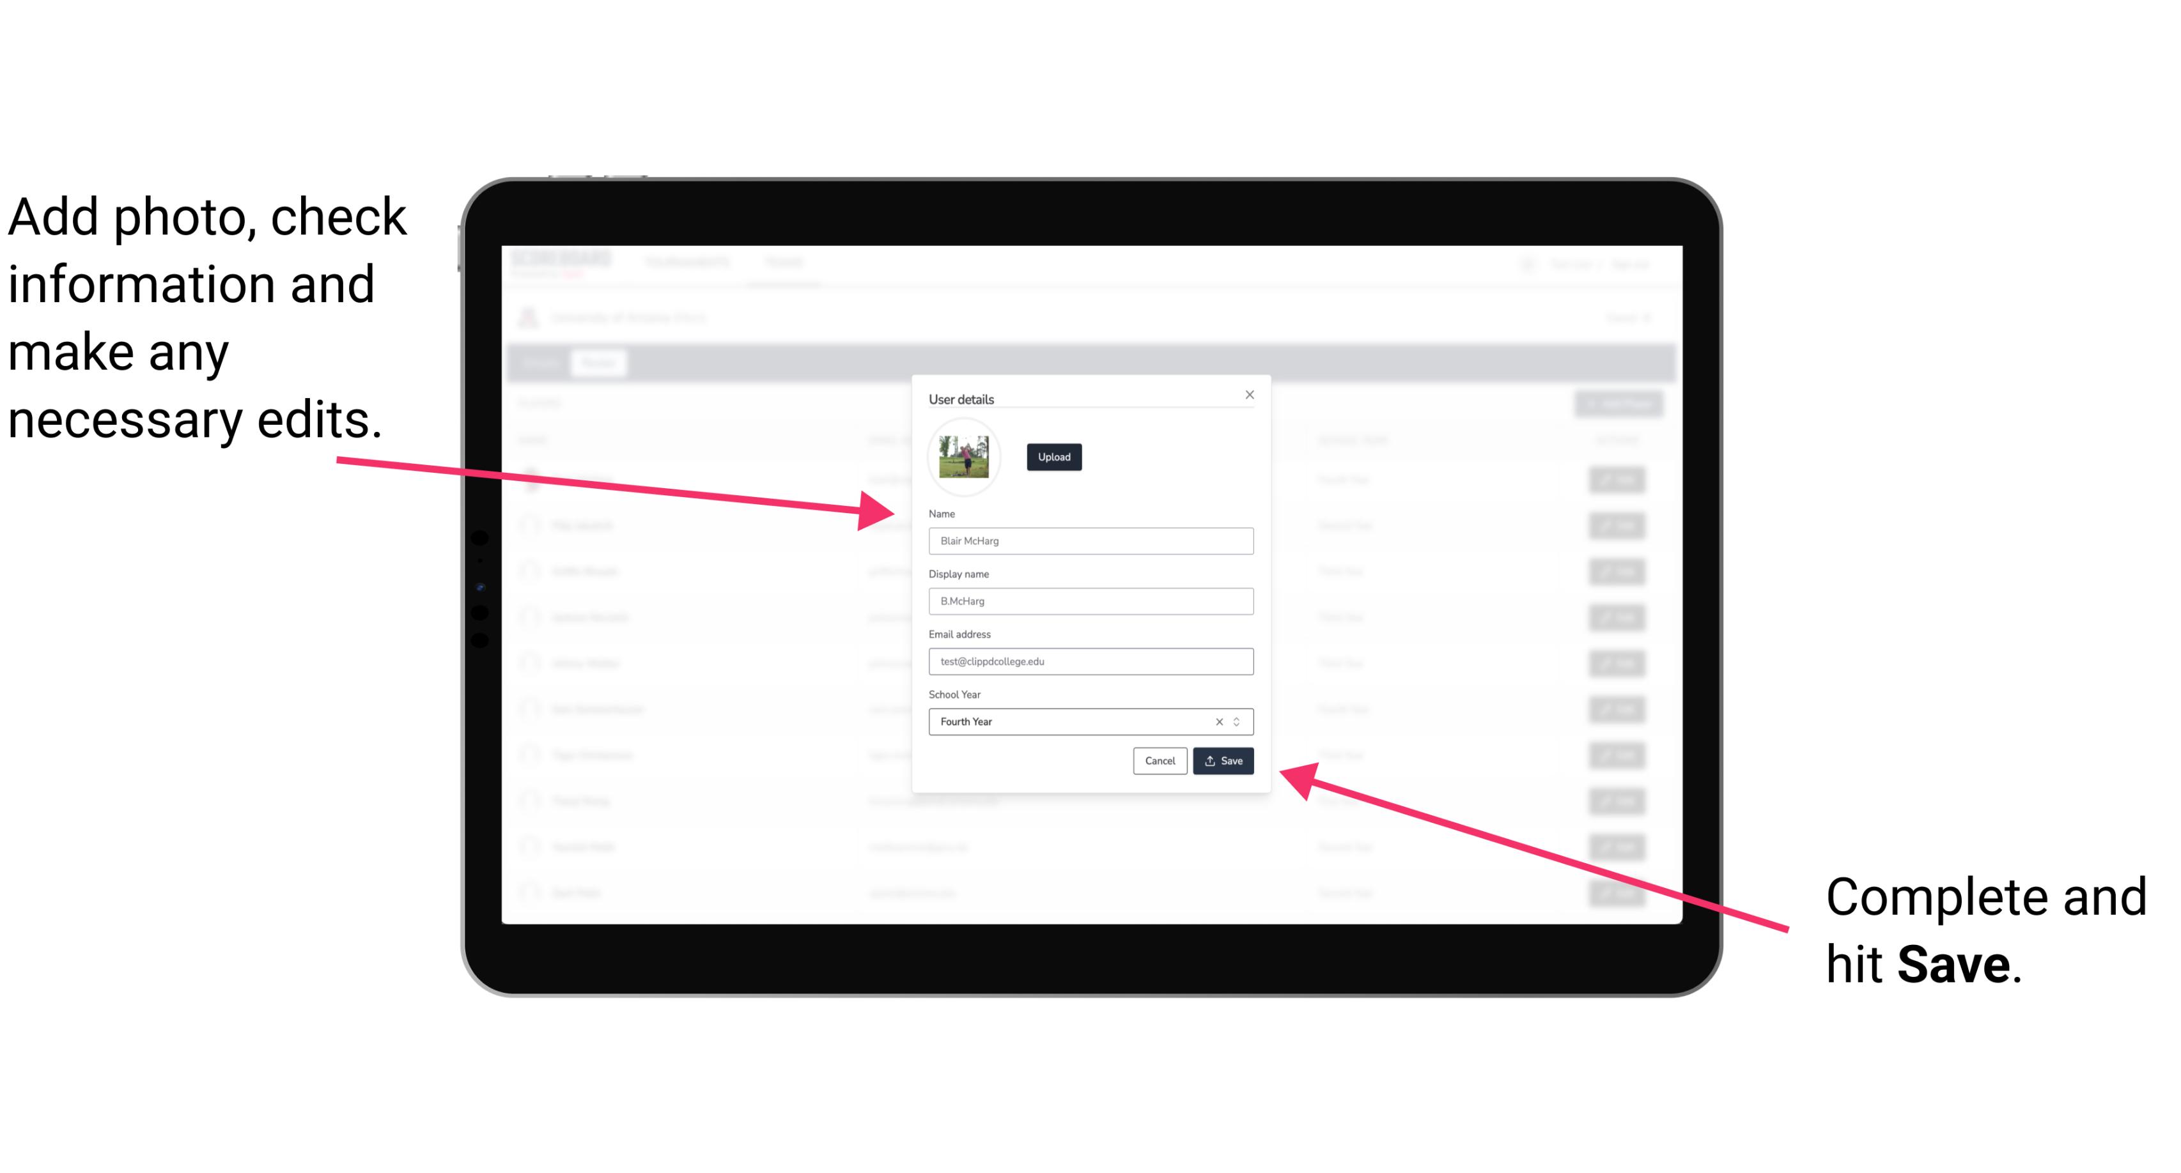The image size is (2181, 1173).
Task: Click the Email address input field
Action: coord(1090,662)
